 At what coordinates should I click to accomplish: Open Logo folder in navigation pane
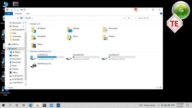click(x=14, y=33)
